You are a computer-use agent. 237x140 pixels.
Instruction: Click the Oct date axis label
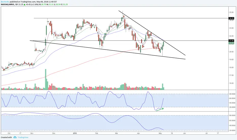point(9,133)
